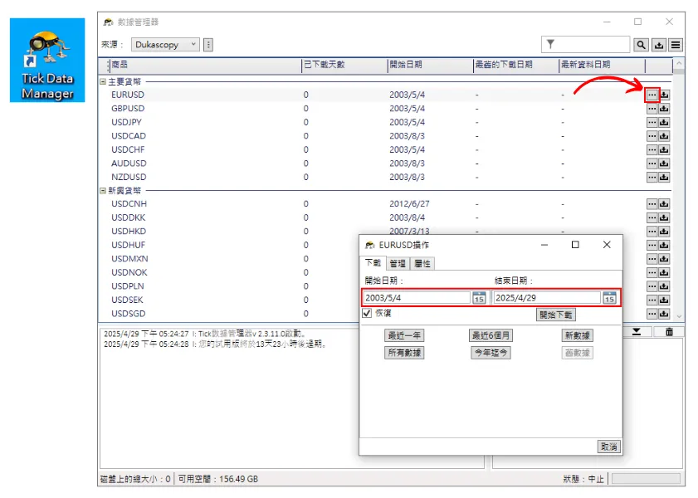Viewport: 698px width, 498px height.
Task: Click the download icon on the EURUSD row
Action: pyautogui.click(x=665, y=95)
